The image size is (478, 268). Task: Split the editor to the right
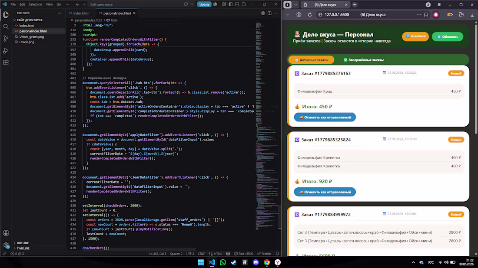pos(269,13)
